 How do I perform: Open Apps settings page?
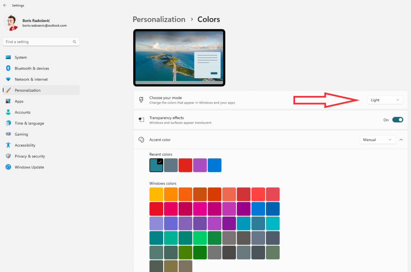pos(41,101)
